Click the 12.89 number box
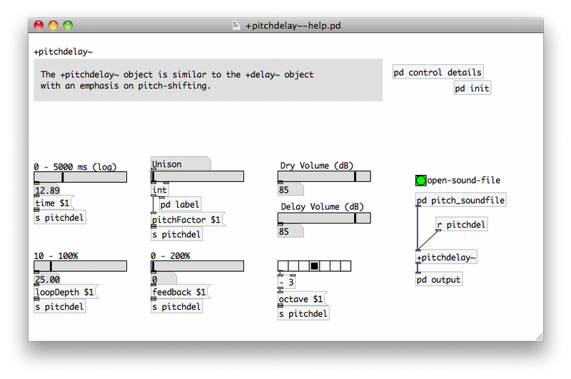This screenshot has width=571, height=379. pyautogui.click(x=47, y=190)
